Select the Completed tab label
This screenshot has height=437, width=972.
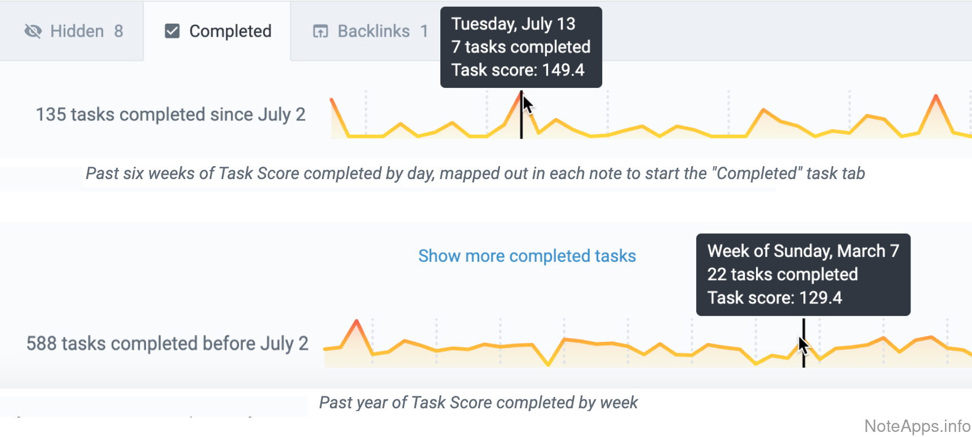click(230, 32)
